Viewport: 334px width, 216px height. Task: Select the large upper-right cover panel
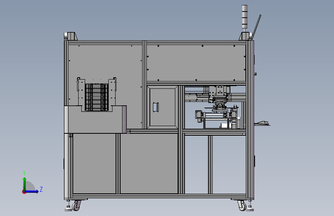coord(196,63)
